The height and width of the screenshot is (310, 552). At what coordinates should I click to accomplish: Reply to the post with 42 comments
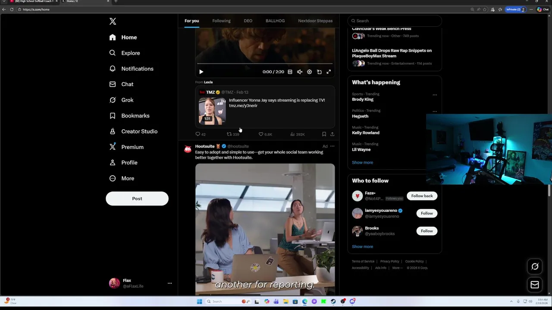tap(201, 134)
